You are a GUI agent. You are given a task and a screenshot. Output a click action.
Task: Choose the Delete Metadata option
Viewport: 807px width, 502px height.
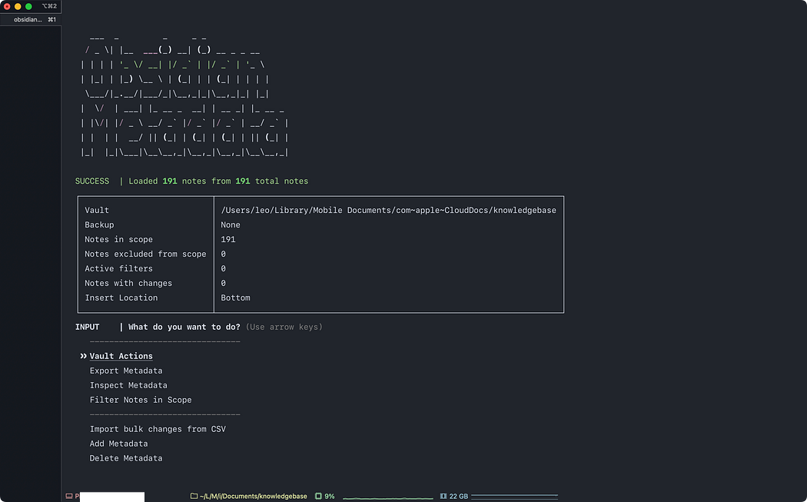[x=126, y=458]
